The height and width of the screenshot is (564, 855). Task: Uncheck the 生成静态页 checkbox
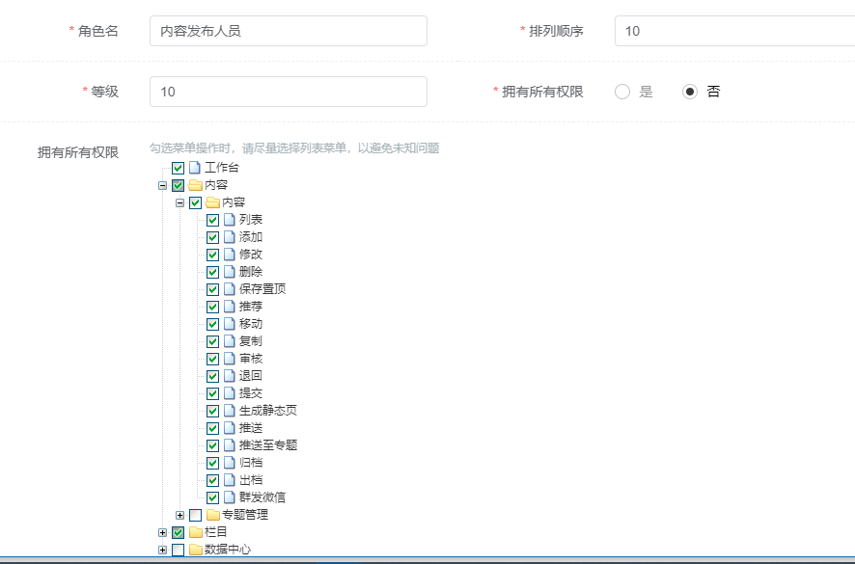point(212,411)
